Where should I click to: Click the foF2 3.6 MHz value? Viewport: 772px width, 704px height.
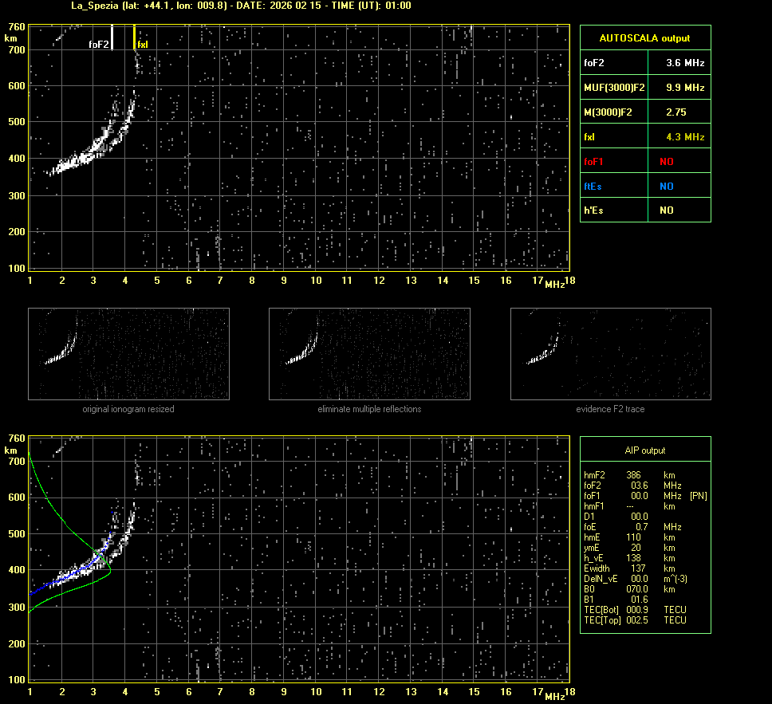click(x=685, y=62)
